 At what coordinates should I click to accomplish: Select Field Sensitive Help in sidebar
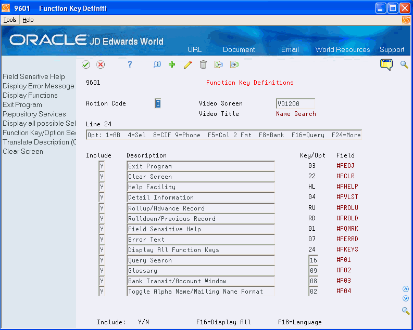point(34,77)
